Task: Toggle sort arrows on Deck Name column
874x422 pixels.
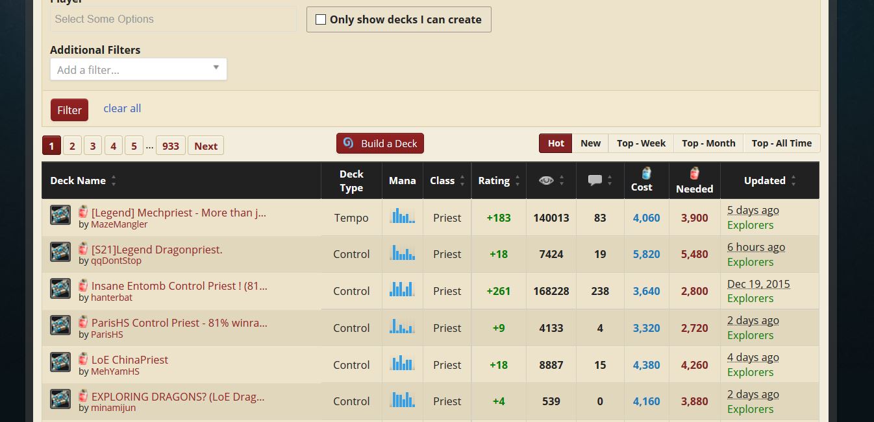Action: click(114, 181)
